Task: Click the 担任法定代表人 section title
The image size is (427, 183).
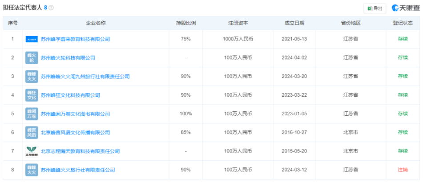Action: point(23,8)
